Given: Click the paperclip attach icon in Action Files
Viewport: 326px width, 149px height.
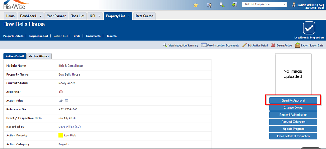Looking at the screenshot, I should (61, 101).
